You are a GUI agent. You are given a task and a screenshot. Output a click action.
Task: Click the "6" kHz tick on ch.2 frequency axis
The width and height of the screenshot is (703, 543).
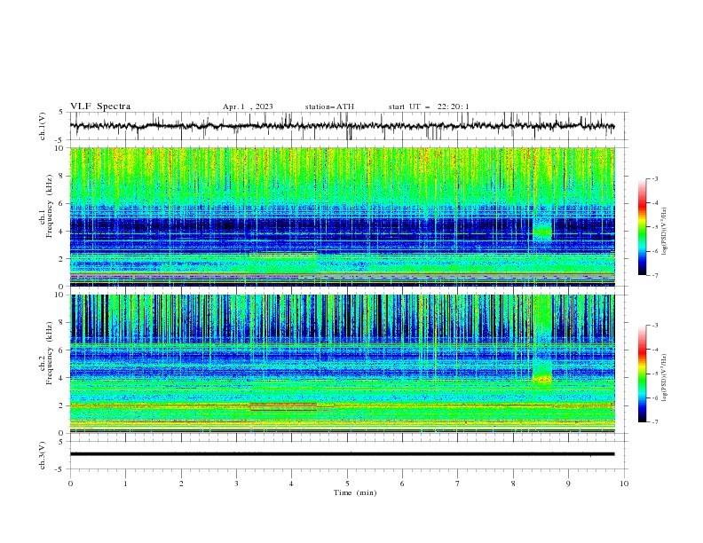click(x=63, y=350)
